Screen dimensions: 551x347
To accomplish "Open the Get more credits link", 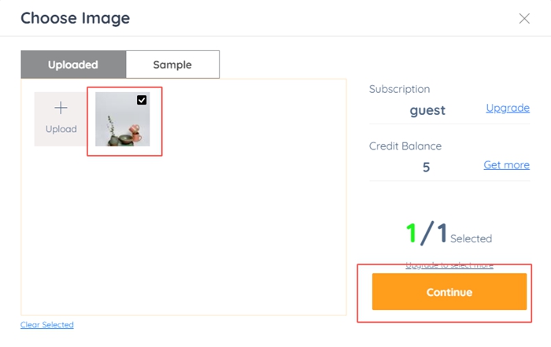I will pyautogui.click(x=506, y=164).
